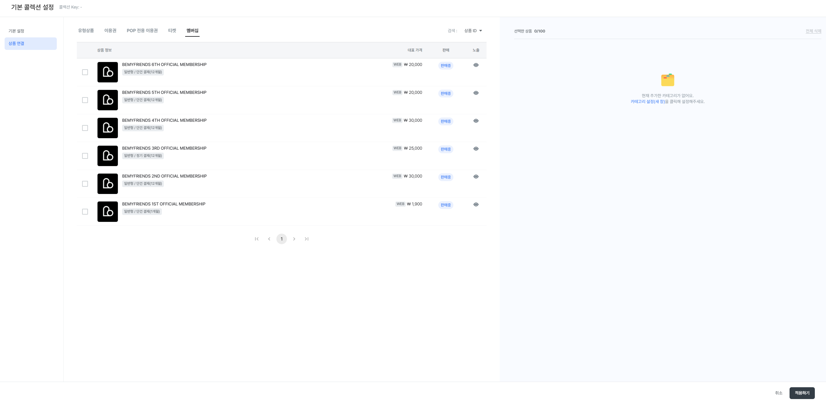Click the 1ST OFFICIAL MEMBERSHIP logo thumbnail
This screenshot has width=826, height=402.
tap(108, 212)
